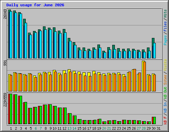The image size is (169, 132).
Task: Click the 991 visits axis value
Action: tap(5, 63)
